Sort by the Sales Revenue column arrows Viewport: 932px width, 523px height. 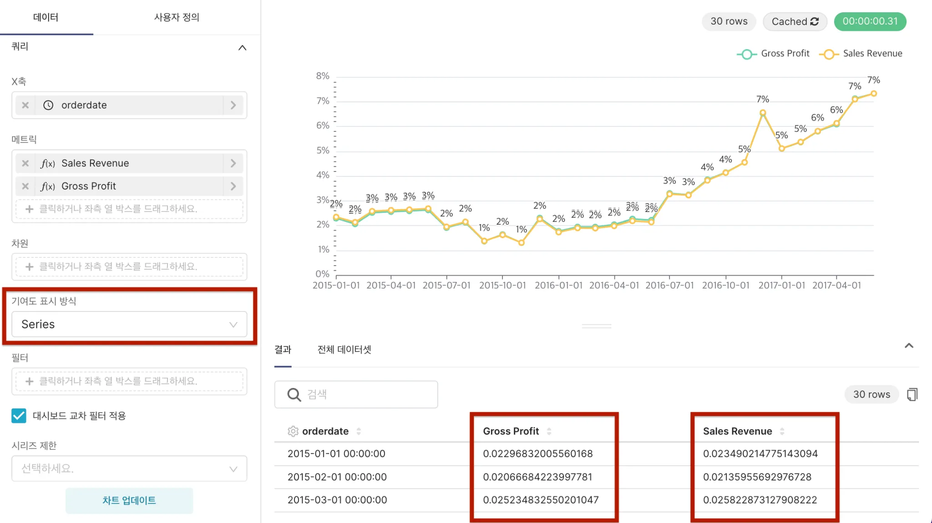(x=782, y=431)
